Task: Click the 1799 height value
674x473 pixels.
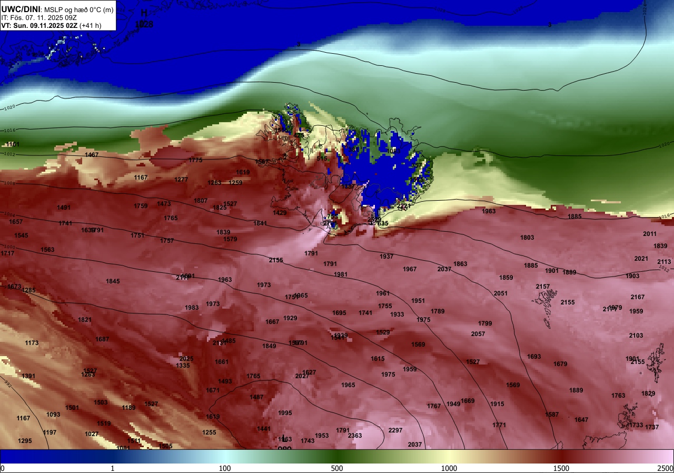Action: point(485,323)
